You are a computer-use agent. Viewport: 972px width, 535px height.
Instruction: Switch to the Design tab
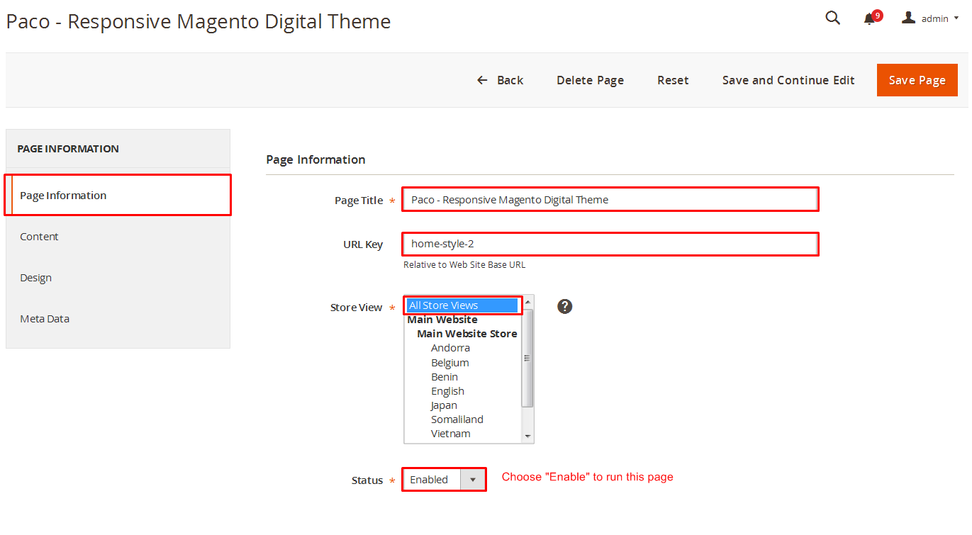pos(118,278)
